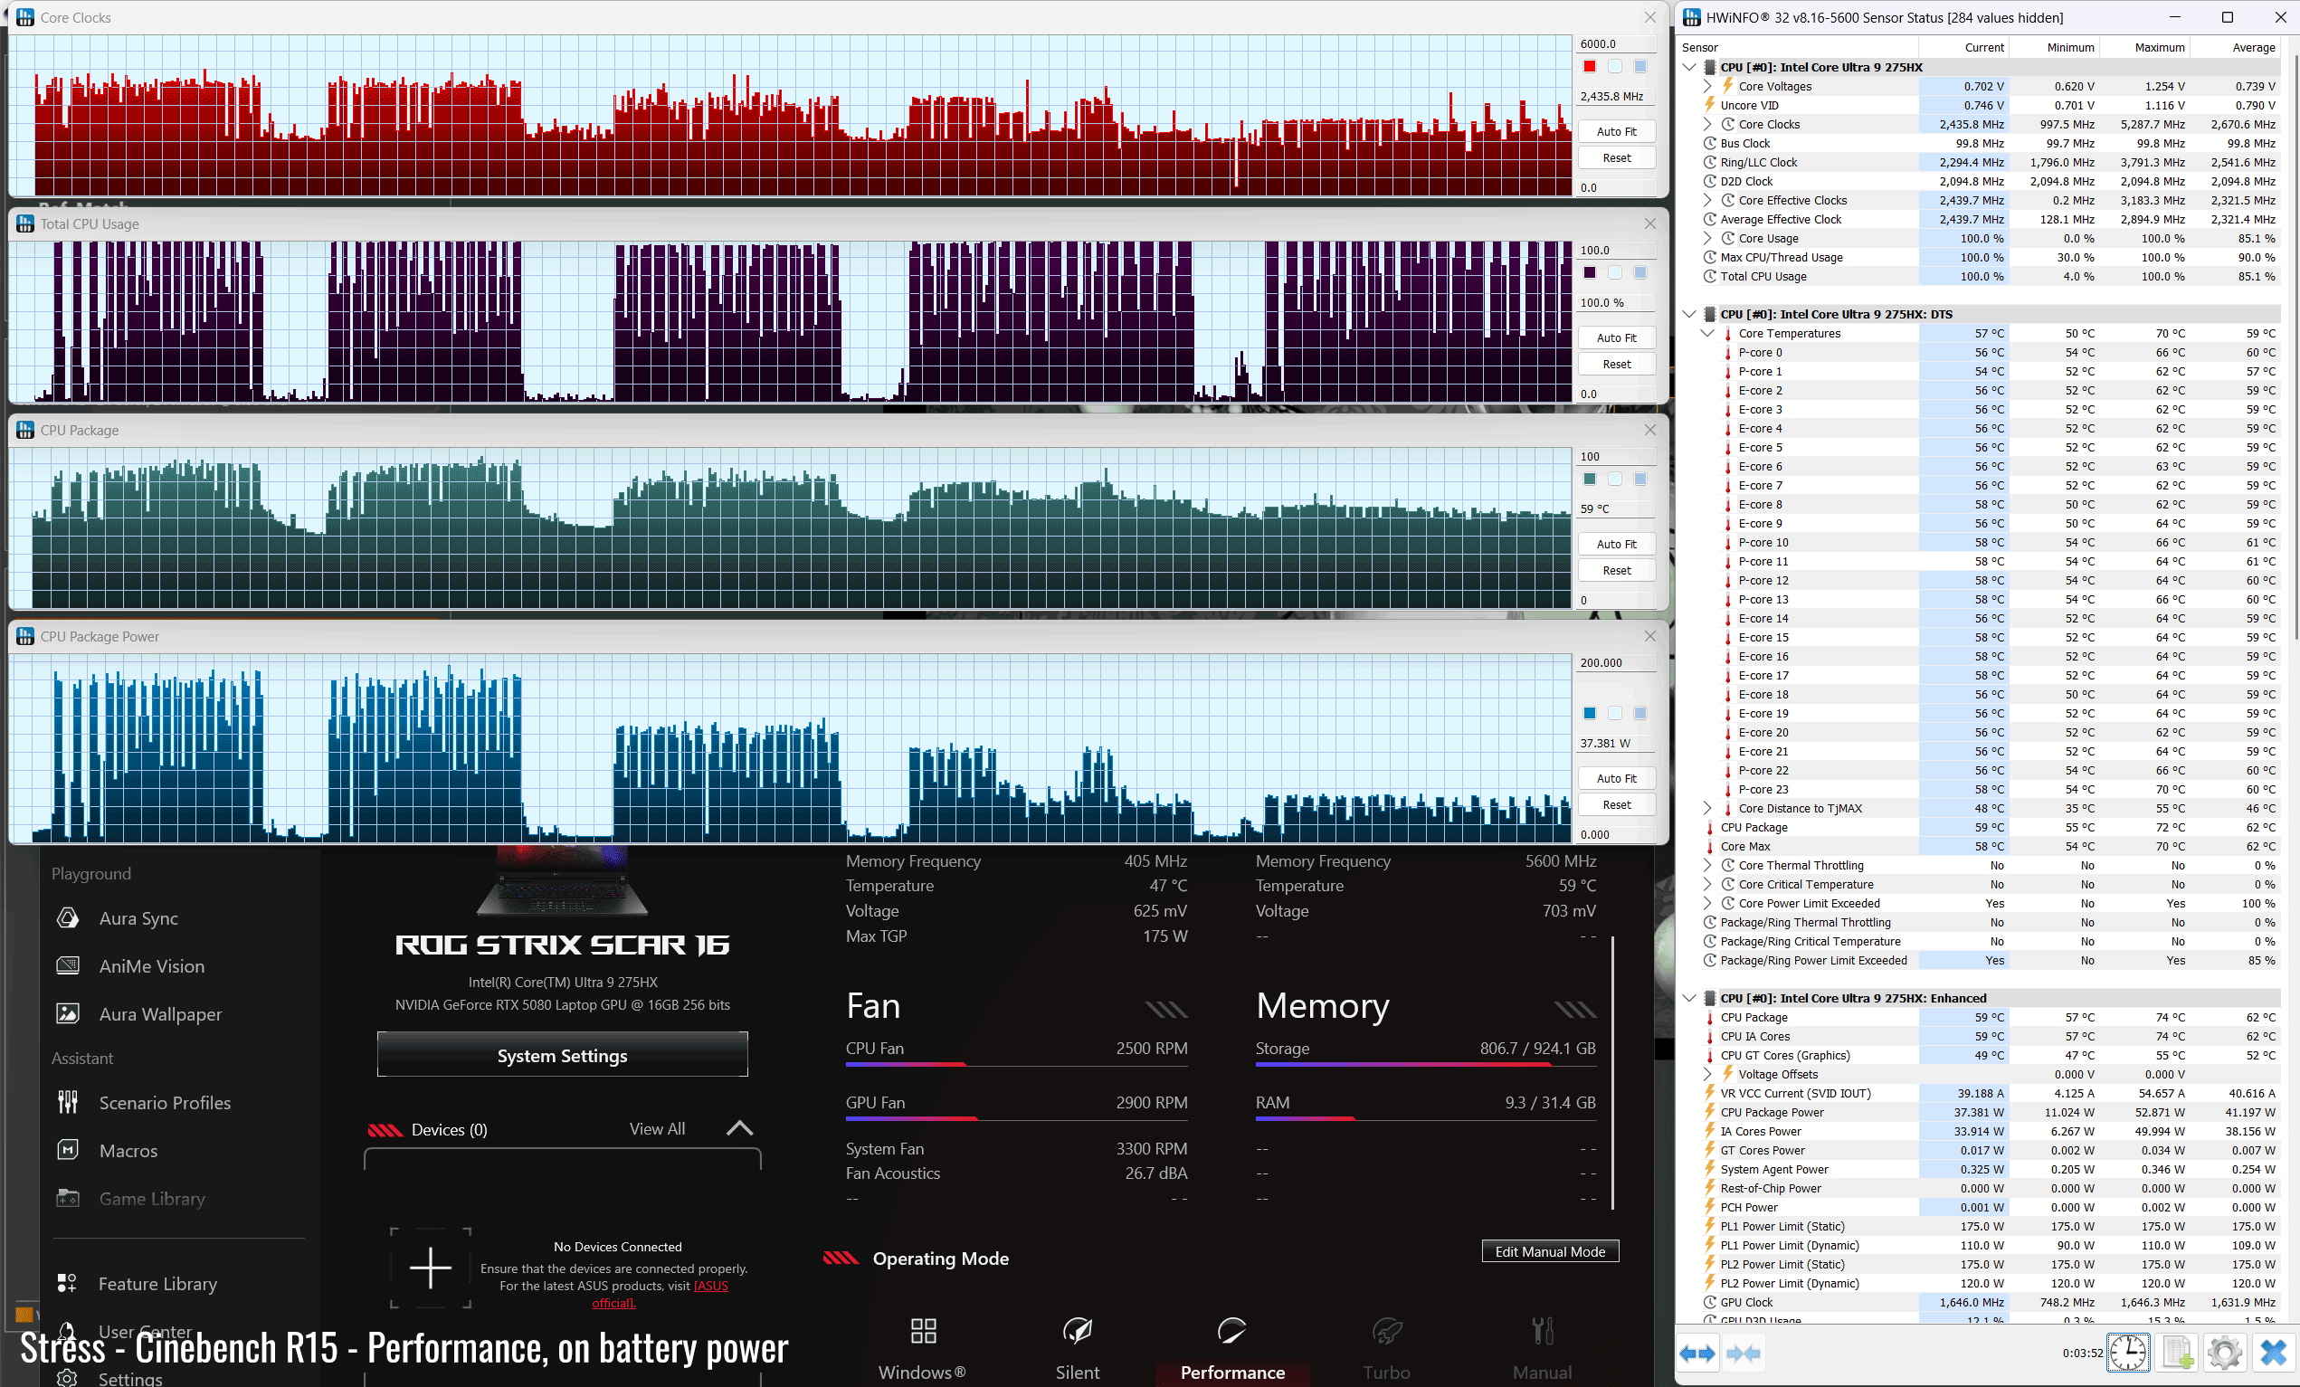Open Feature Library from the sidebar

pyautogui.click(x=157, y=1285)
